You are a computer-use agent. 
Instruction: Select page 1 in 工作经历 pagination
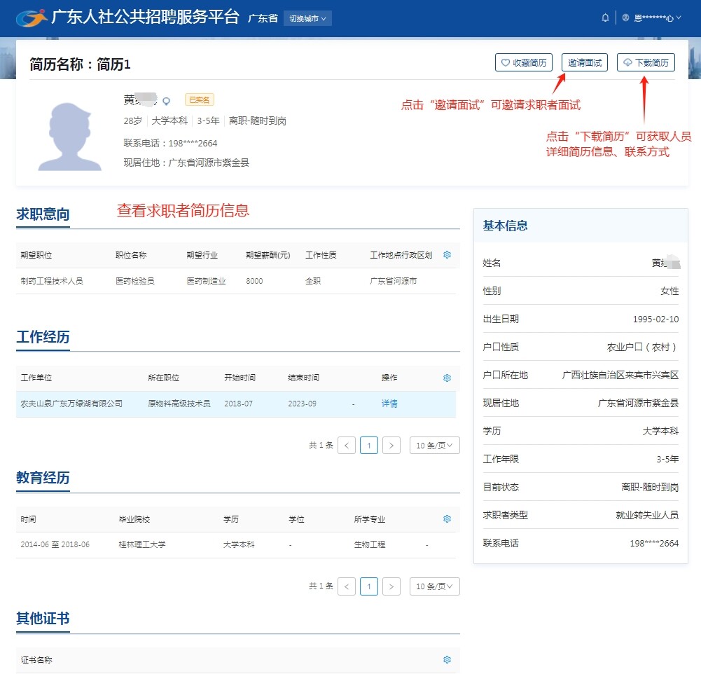pyautogui.click(x=369, y=445)
